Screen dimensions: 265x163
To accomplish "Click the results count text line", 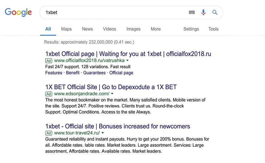I will 89,42.
